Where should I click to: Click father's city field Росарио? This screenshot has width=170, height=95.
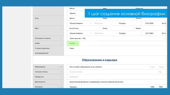click(130, 23)
